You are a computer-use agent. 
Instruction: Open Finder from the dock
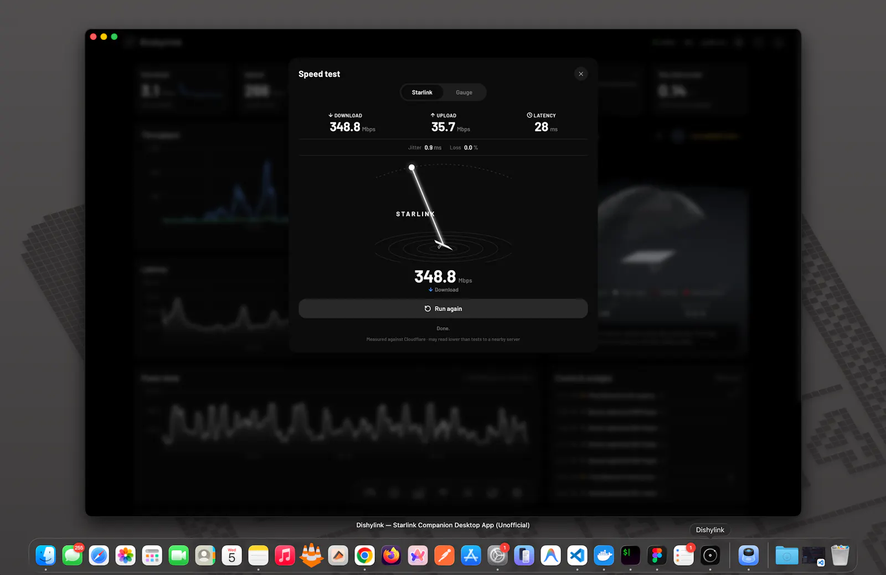pos(46,556)
